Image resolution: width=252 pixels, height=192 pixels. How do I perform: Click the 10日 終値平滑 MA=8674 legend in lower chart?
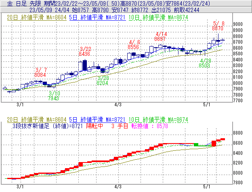(158, 120)
